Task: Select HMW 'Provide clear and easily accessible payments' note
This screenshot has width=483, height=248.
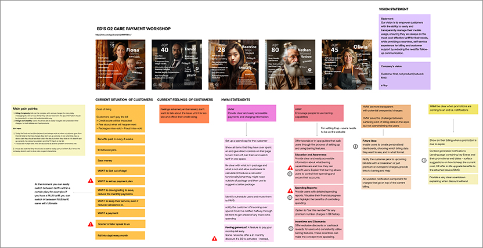Action: [x=251, y=113]
